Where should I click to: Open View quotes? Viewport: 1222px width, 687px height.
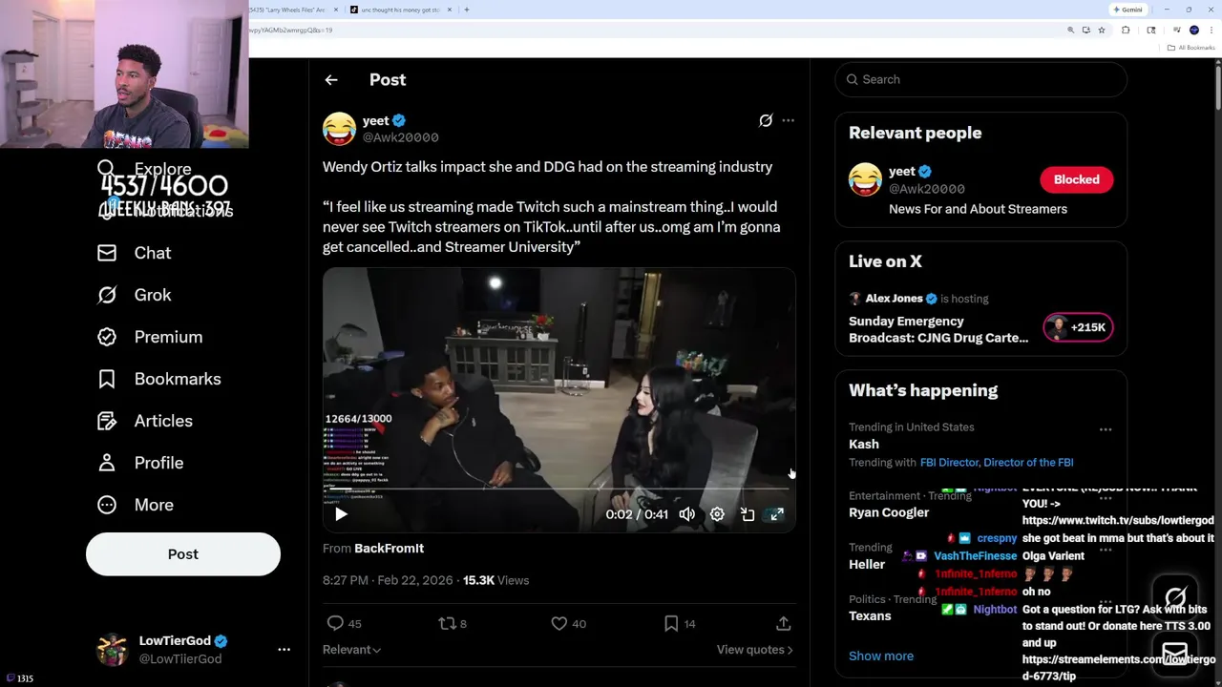pos(754,650)
